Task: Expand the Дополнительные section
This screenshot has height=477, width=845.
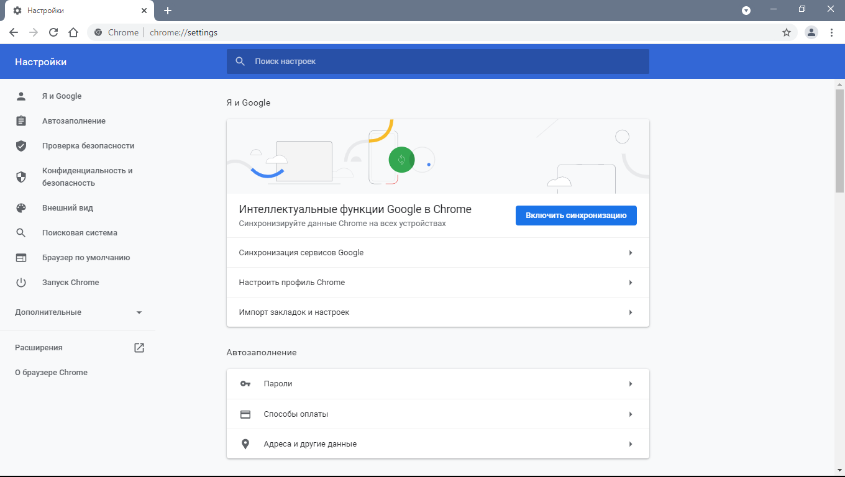Action: coord(78,312)
